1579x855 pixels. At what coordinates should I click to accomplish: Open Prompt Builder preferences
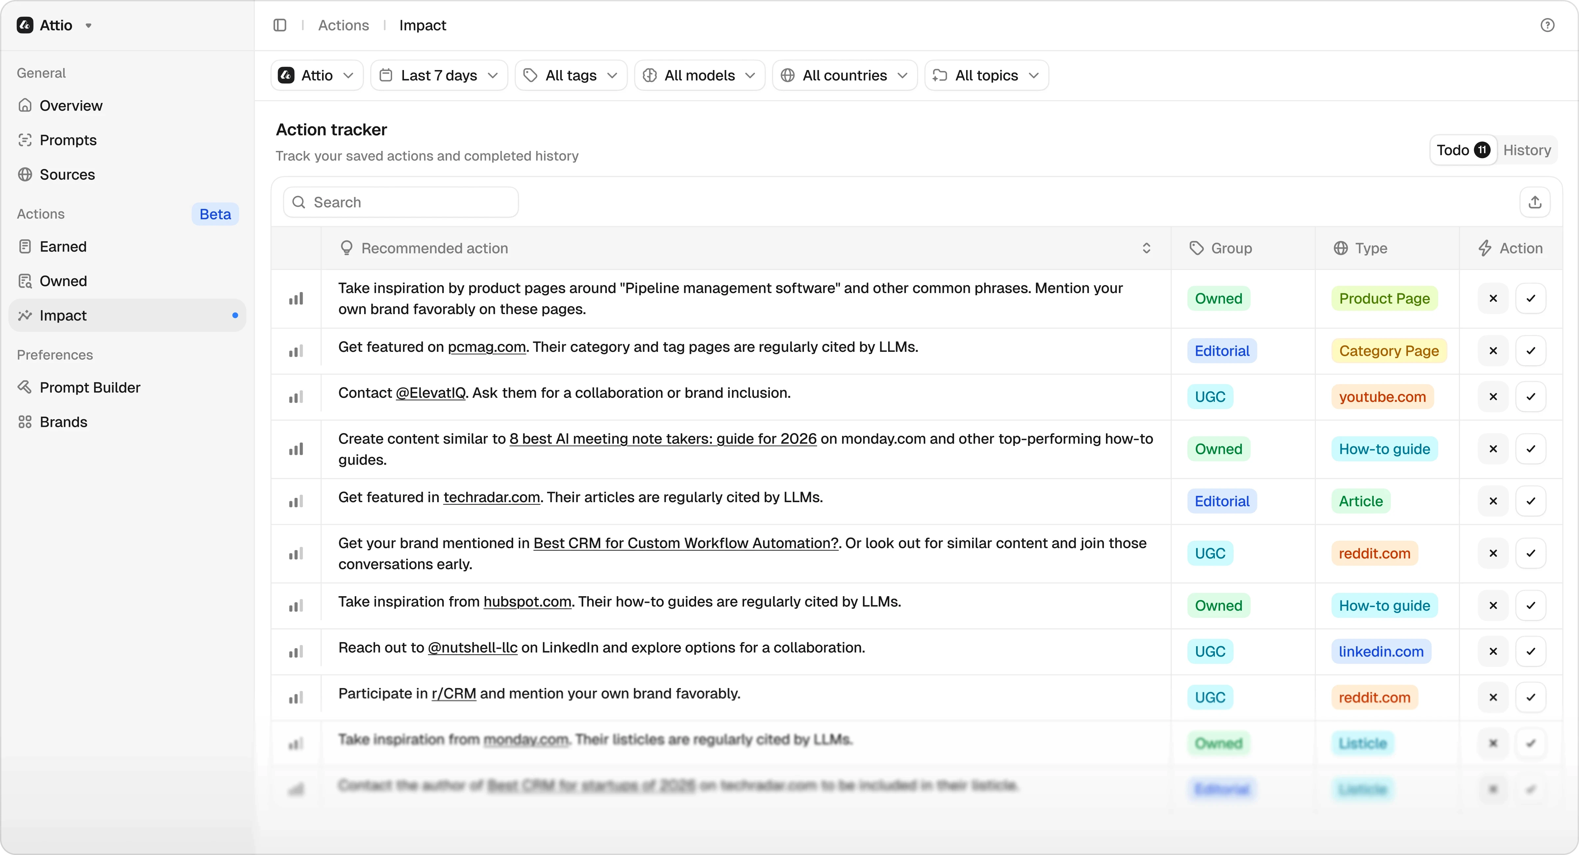tap(89, 387)
